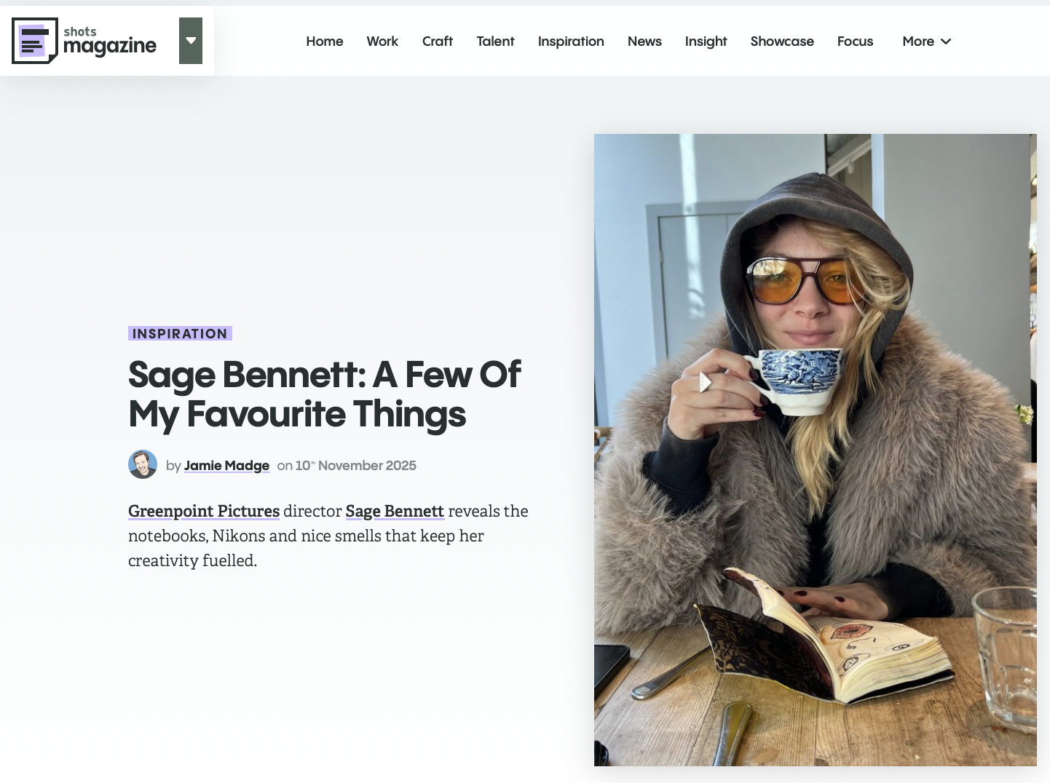Open the Talent page
Viewport: 1050px width, 783px height.
click(x=495, y=41)
